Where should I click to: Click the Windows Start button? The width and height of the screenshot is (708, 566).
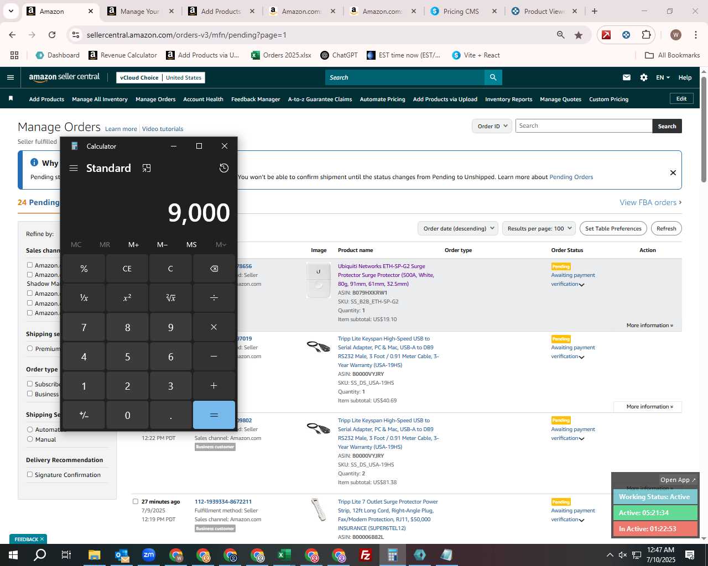tap(13, 555)
